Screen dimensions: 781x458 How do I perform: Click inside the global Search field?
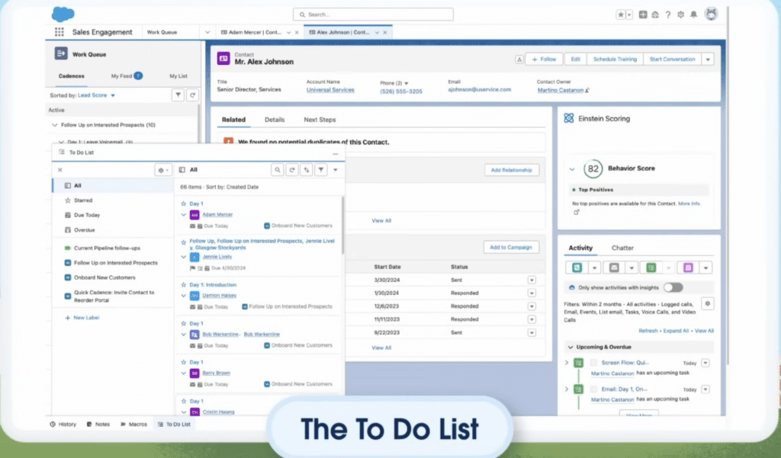click(372, 14)
